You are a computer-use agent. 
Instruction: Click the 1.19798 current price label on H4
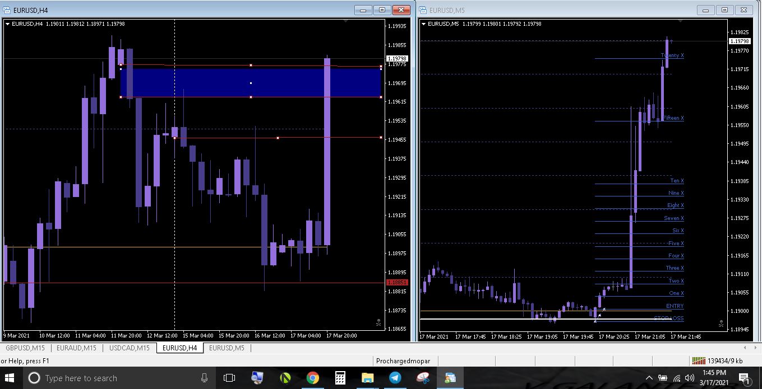pos(397,58)
